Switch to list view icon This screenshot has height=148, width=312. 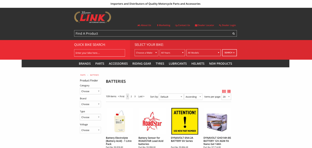(229, 91)
